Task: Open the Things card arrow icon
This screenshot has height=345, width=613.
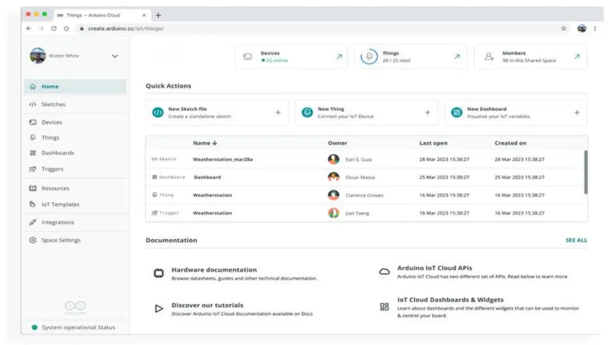Action: [457, 57]
